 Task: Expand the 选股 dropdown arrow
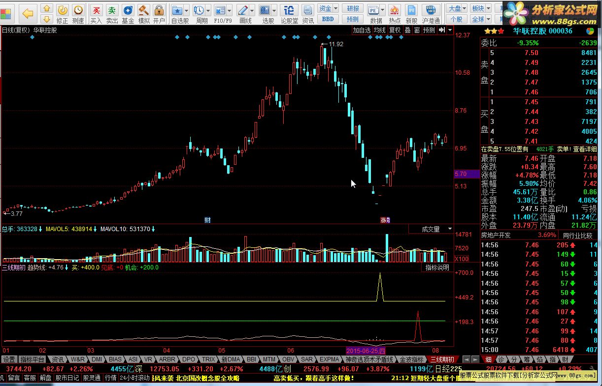point(274,10)
